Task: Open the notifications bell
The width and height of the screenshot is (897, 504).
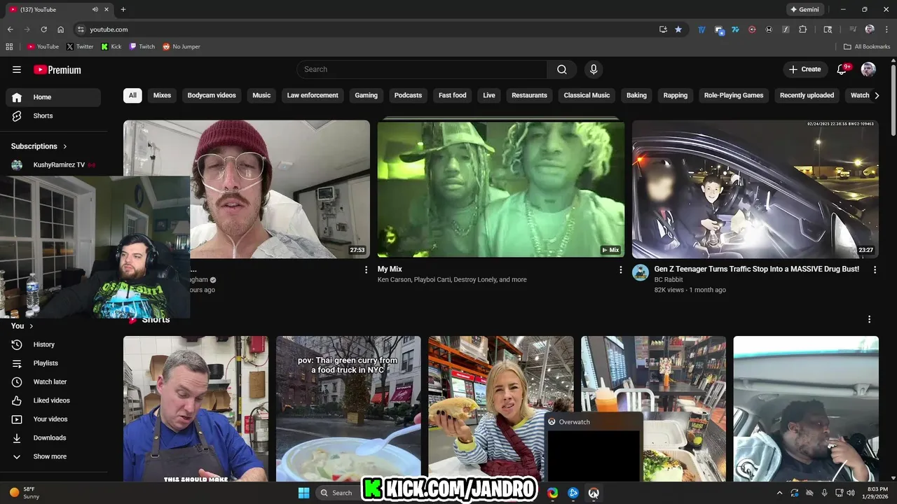Action: pyautogui.click(x=843, y=69)
